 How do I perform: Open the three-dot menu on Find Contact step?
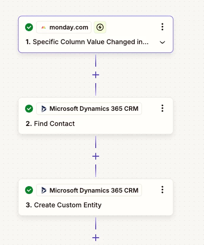tap(162, 108)
